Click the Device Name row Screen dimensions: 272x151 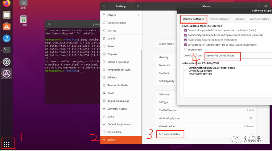[x=167, y=44]
